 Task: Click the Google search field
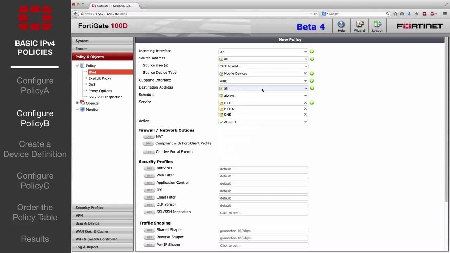355,14
